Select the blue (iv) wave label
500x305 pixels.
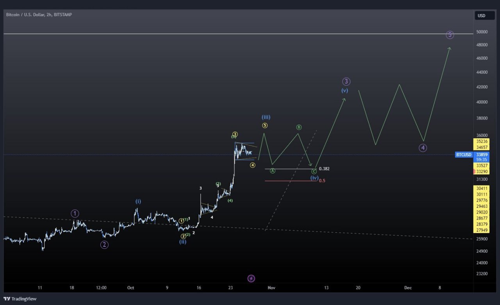coord(314,178)
